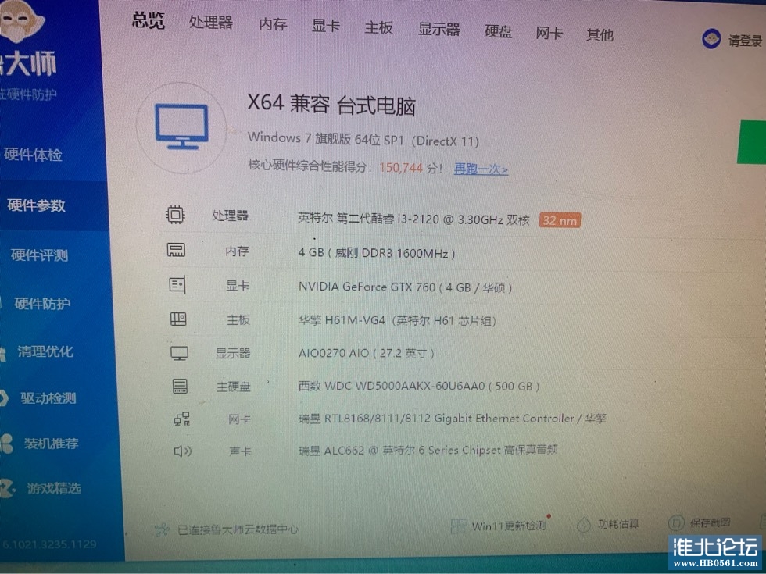Viewport: 766px width, 574px height.
Task: Open 硬件评测 in the sidebar
Action: pos(40,255)
